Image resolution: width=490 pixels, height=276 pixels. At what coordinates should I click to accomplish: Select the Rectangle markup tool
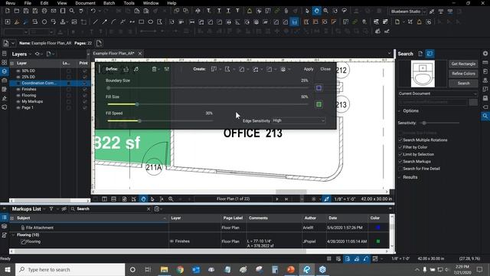coord(141,22)
